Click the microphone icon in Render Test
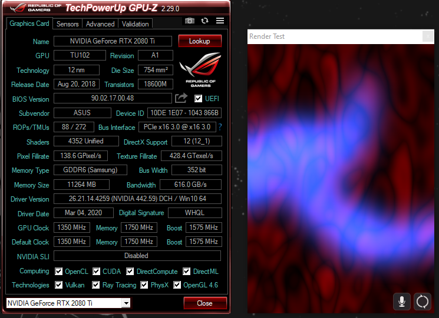 pos(402,302)
